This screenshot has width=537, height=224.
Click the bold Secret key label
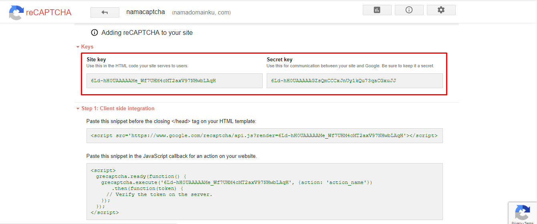pyautogui.click(x=280, y=60)
